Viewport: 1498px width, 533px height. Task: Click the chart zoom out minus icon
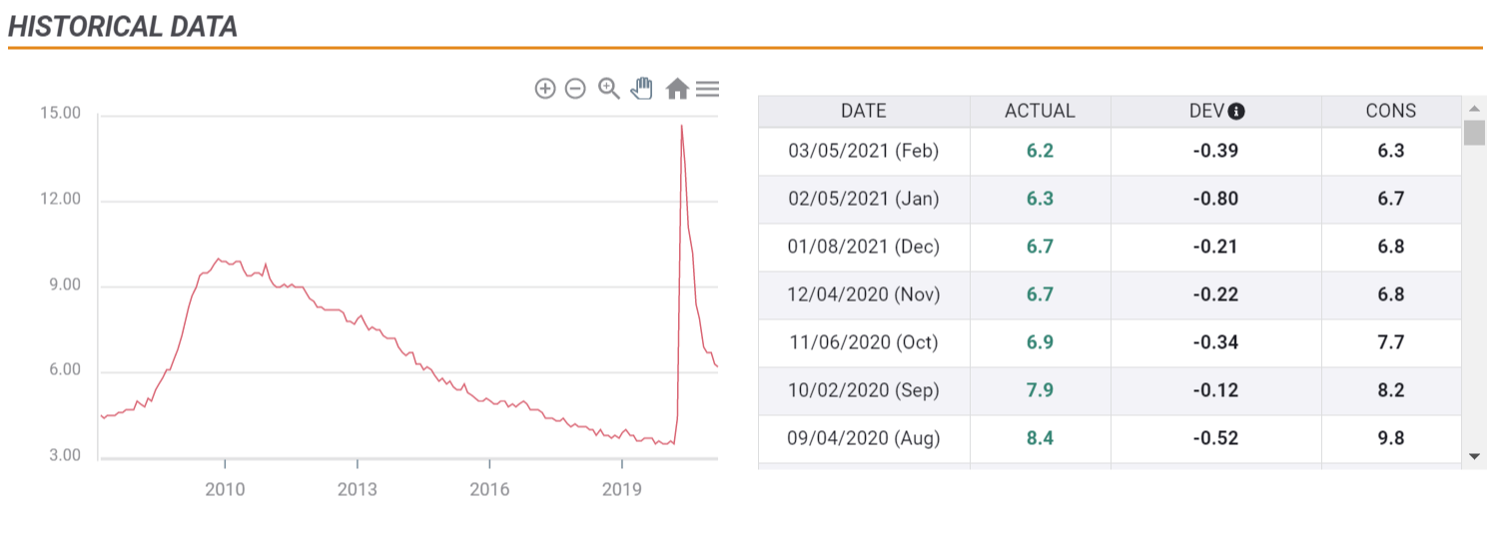575,89
